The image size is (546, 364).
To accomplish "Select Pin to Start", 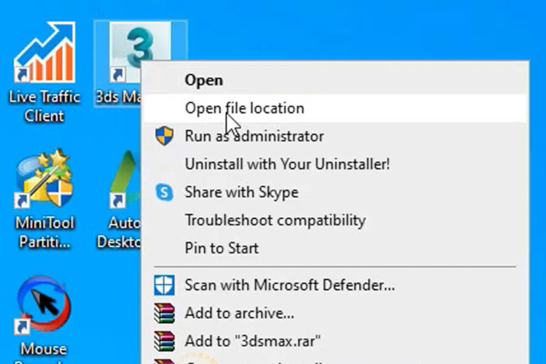I will coord(334,248).
